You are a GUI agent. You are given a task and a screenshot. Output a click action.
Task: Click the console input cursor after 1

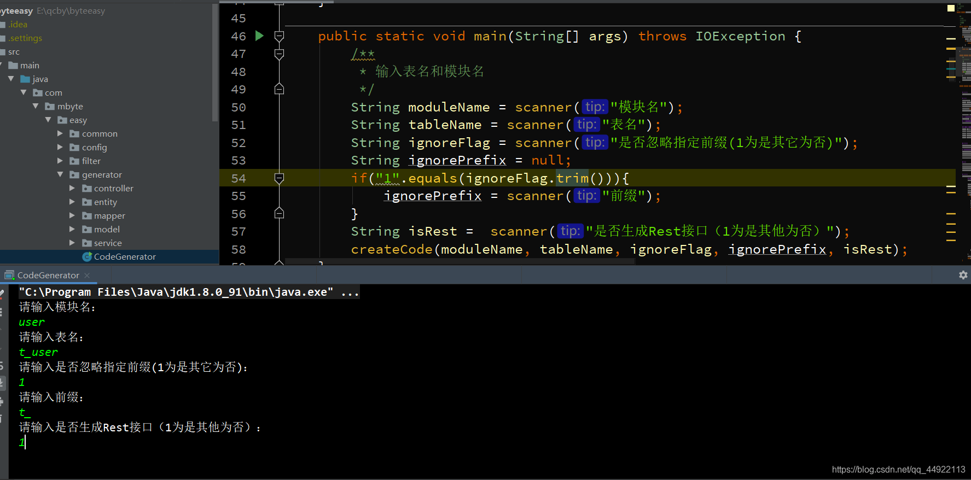[x=25, y=442]
